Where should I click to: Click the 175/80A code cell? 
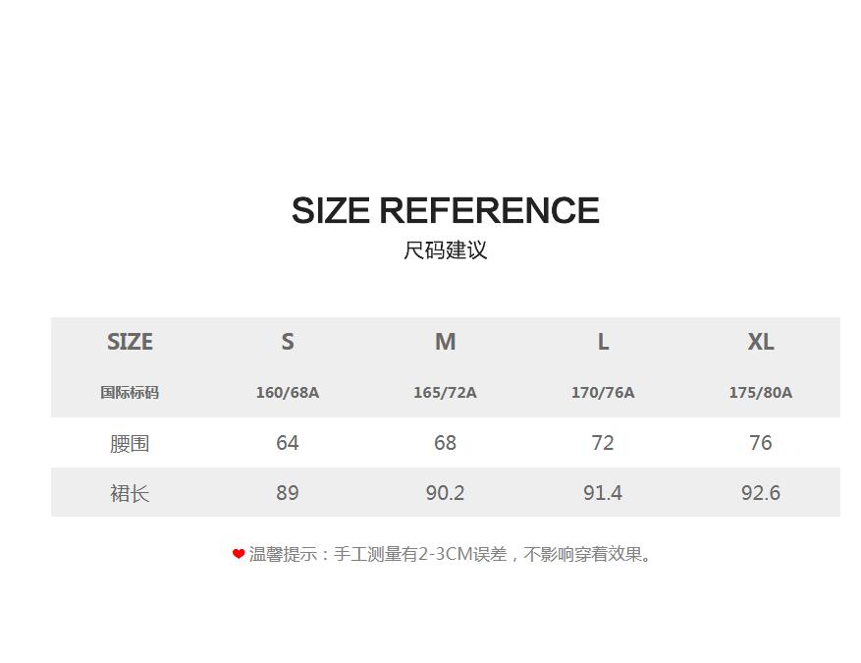(761, 392)
